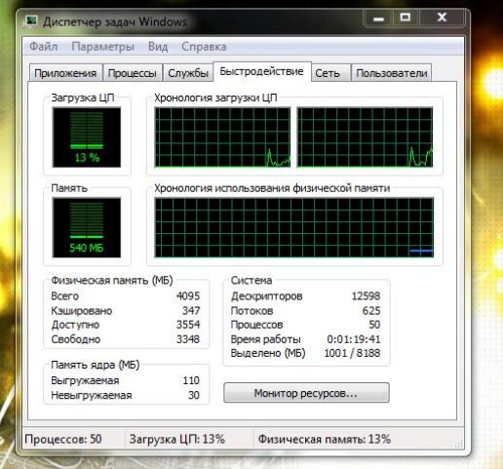Click the Task Manager title bar icon

point(31,21)
